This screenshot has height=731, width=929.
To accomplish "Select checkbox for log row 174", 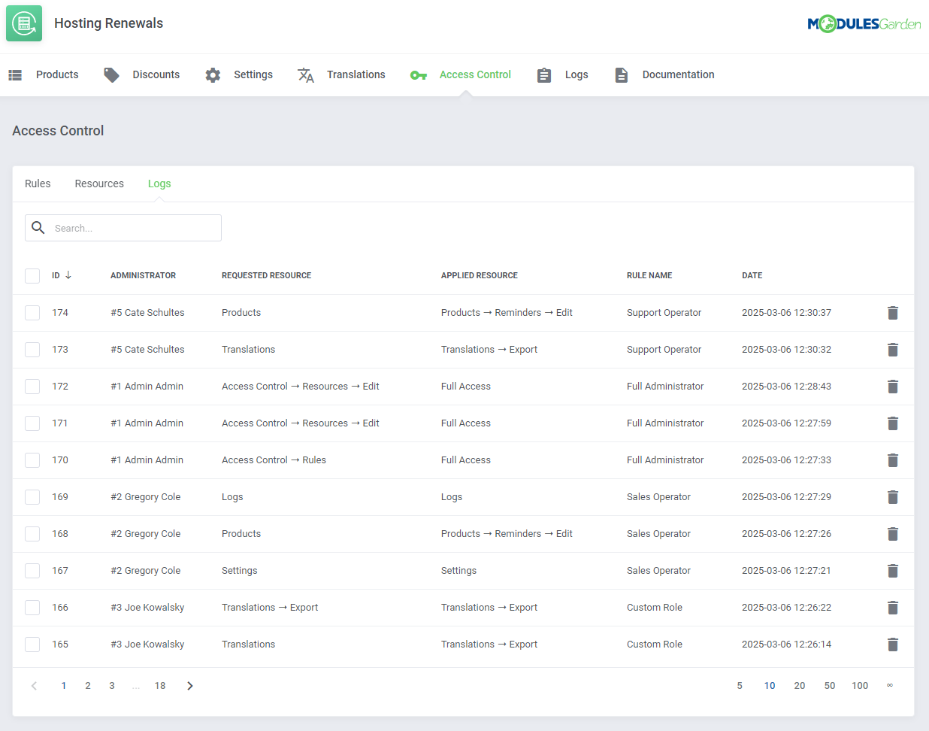I will 32,313.
